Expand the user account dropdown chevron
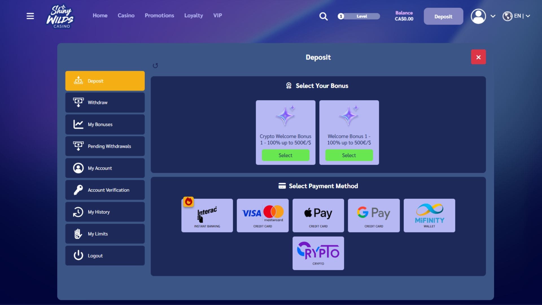 point(493,16)
